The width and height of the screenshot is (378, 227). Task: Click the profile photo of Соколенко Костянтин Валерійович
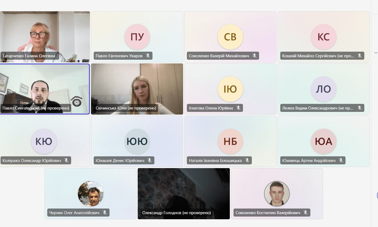click(x=277, y=194)
